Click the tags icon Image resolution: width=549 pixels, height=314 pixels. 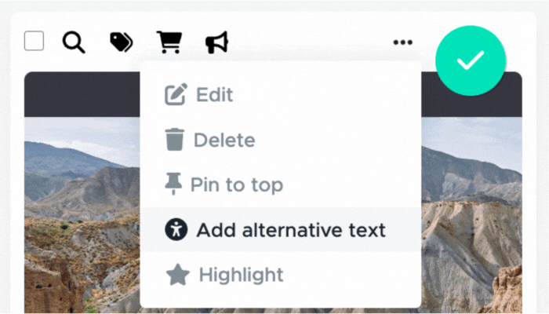pos(121,42)
